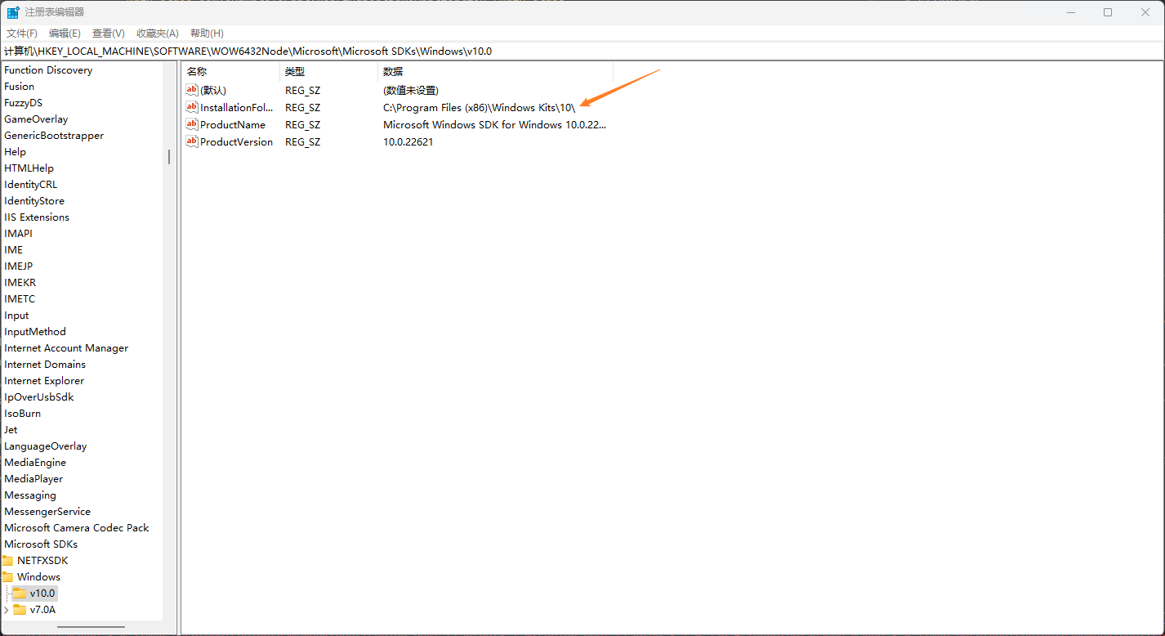Image resolution: width=1165 pixels, height=636 pixels.
Task: Select the MessengerService key
Action: 47,512
